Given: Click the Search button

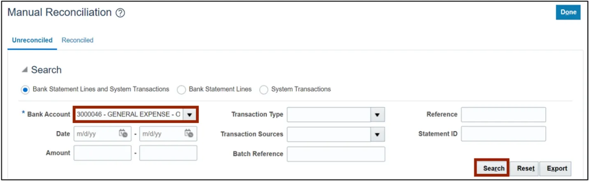Looking at the screenshot, I should pyautogui.click(x=493, y=168).
